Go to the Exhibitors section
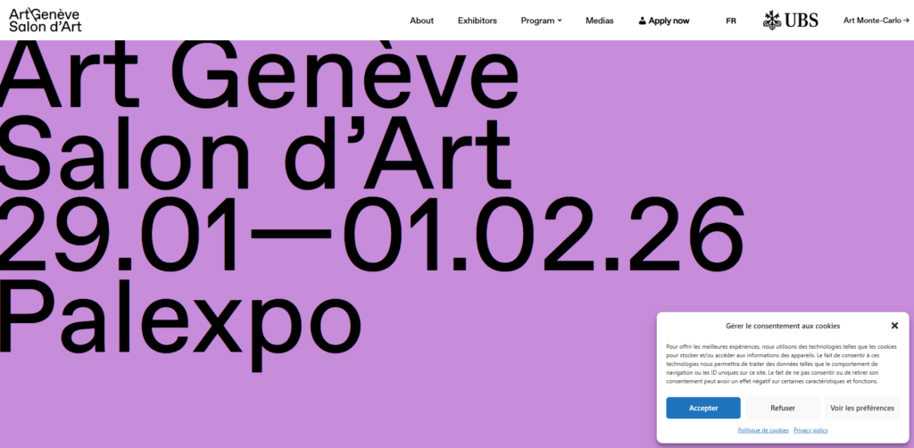This screenshot has height=448, width=914. [x=477, y=21]
